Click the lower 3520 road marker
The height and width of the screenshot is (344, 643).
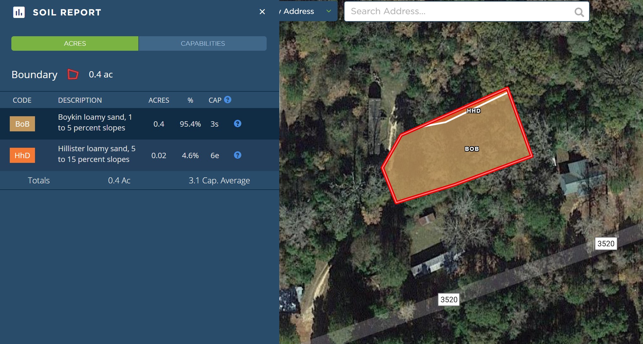click(449, 299)
